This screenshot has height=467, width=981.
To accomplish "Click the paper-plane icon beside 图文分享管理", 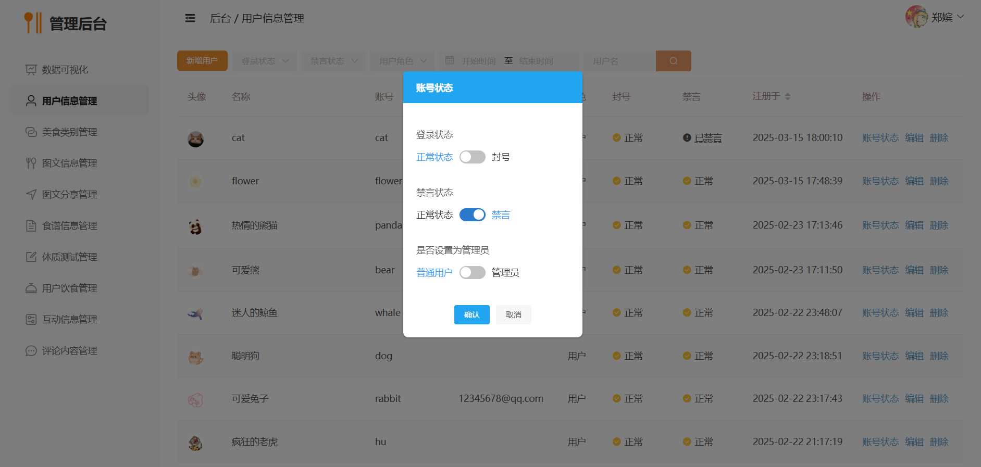I will pyautogui.click(x=31, y=195).
